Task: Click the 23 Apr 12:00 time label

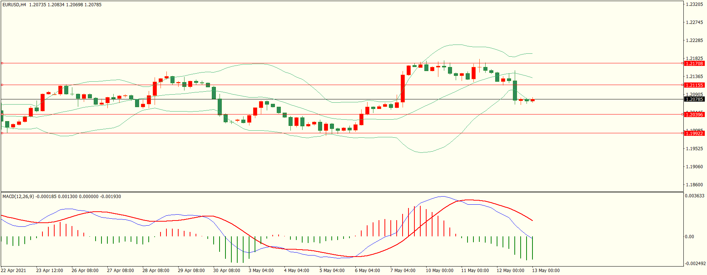Action: pos(49,271)
